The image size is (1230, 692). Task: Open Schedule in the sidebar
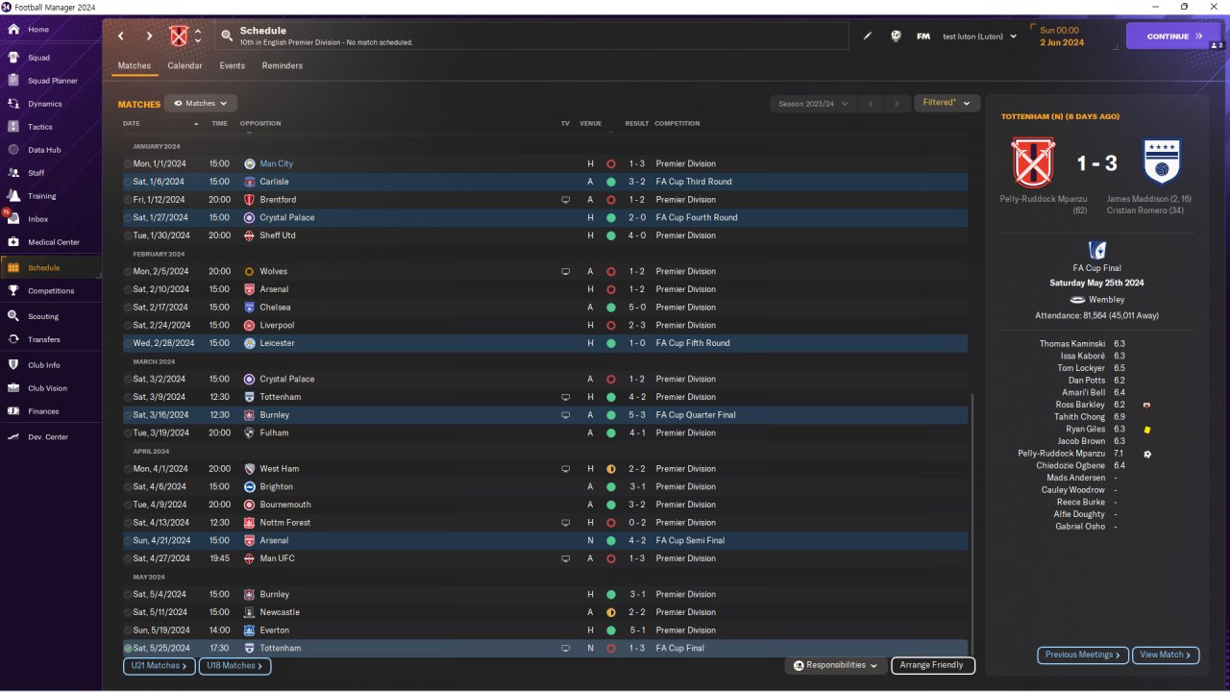pos(51,268)
